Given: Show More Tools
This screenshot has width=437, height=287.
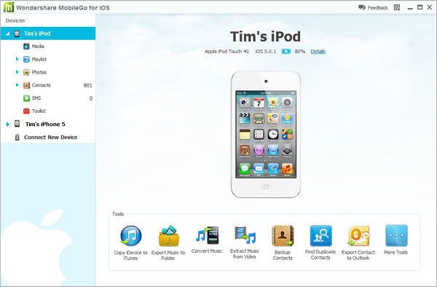Looking at the screenshot, I should (395, 240).
